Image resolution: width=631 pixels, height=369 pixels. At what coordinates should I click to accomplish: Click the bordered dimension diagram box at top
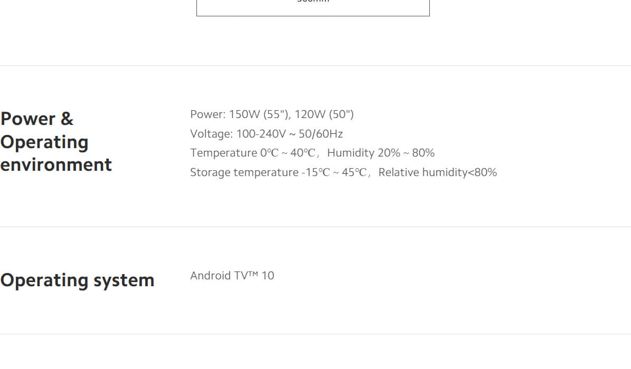(313, 8)
